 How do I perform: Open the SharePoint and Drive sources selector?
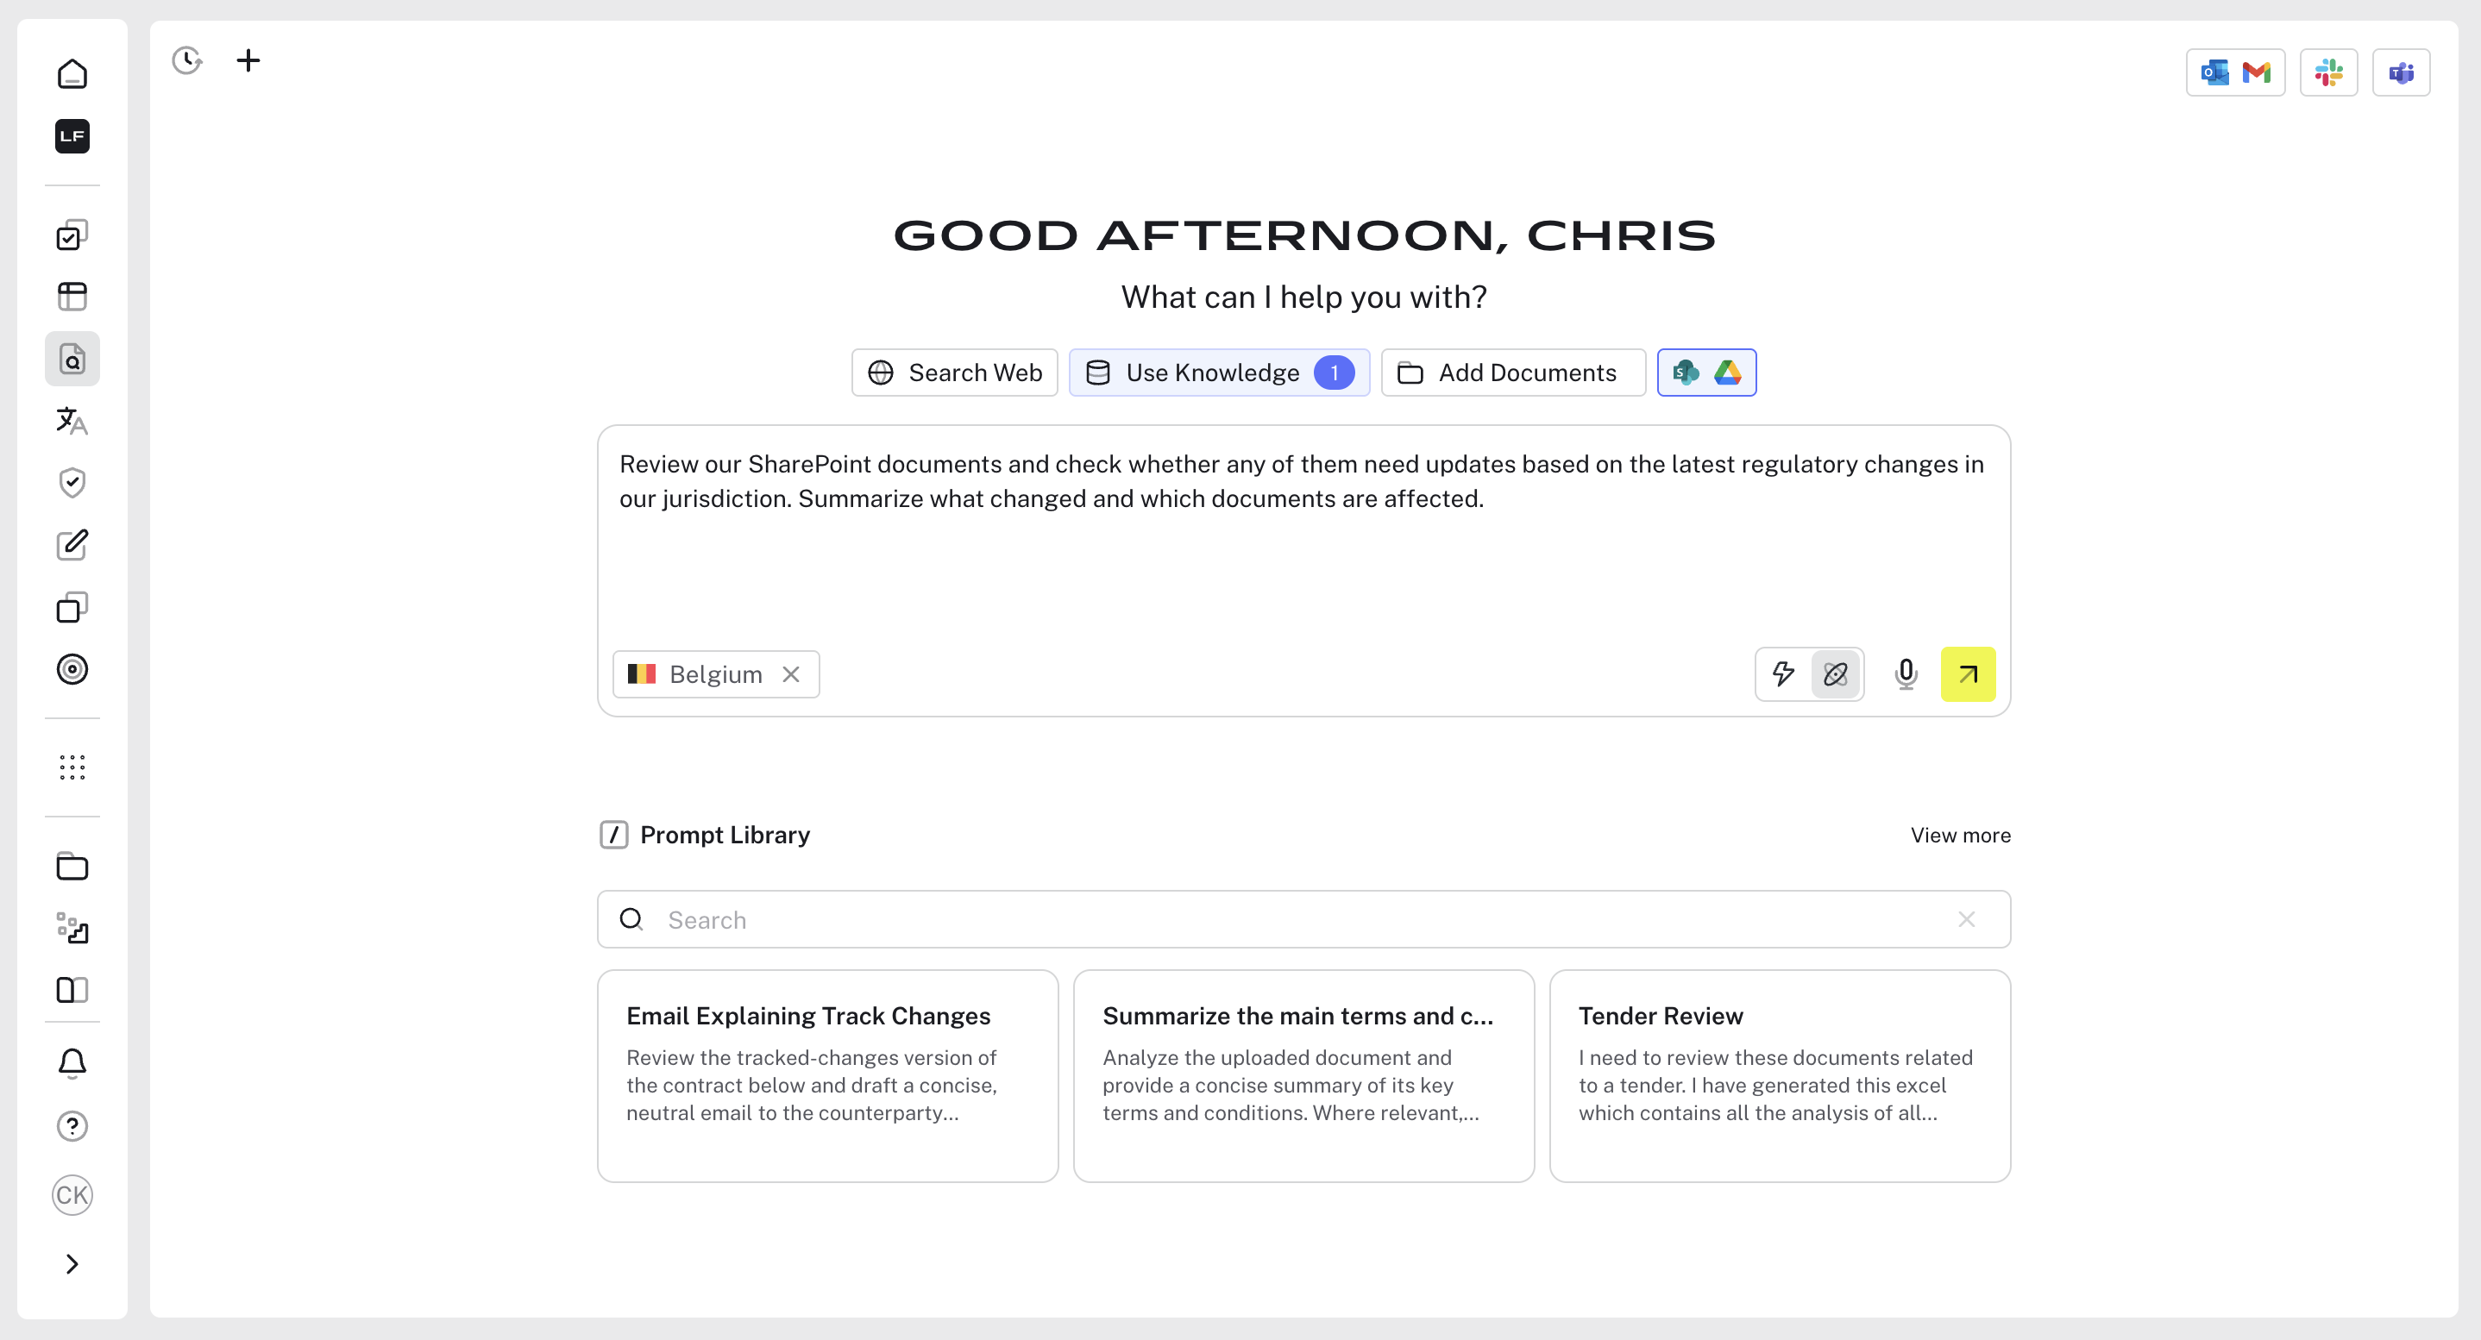pos(1705,373)
